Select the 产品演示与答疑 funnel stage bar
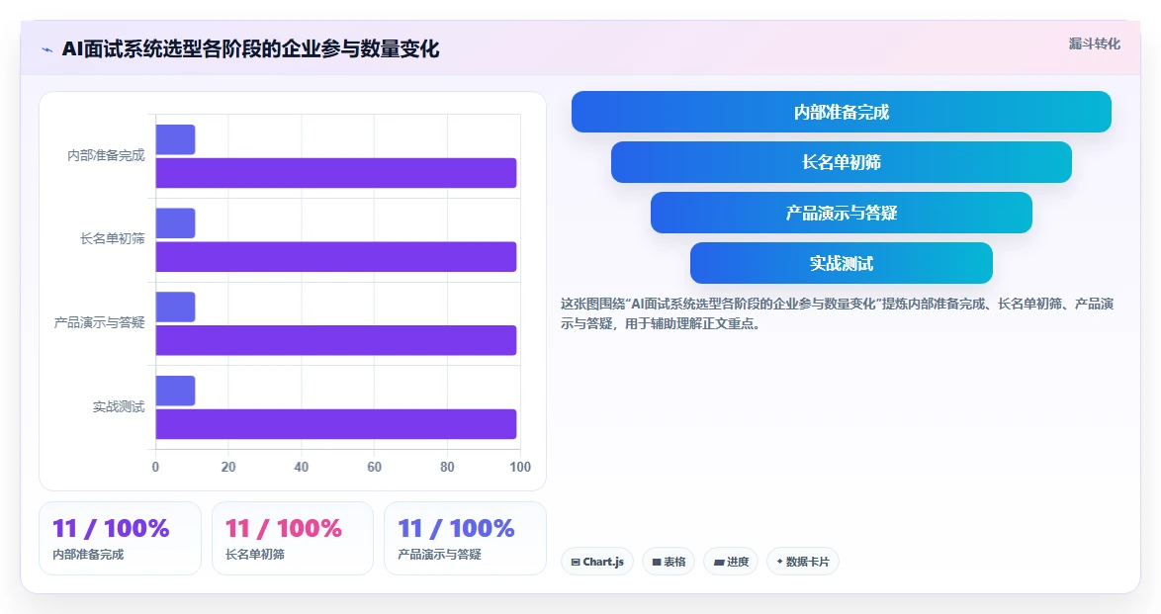Screen dimensions: 1161x614 point(842,213)
